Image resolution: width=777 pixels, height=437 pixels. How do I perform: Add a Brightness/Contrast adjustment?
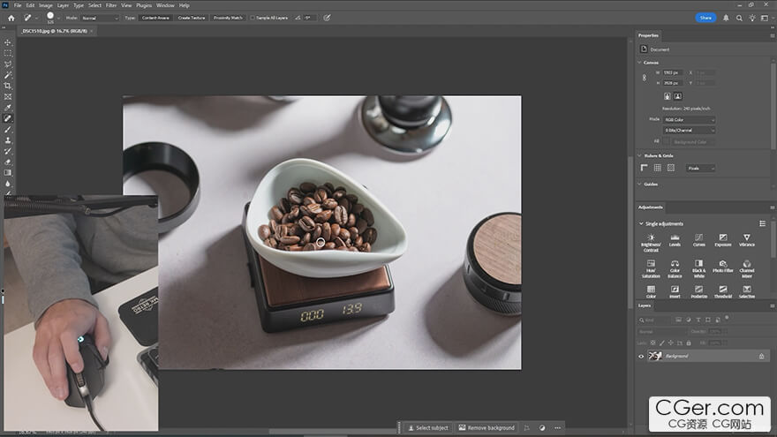point(651,243)
